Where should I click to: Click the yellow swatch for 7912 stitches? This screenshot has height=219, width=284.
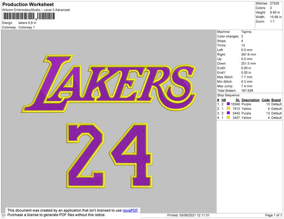pos(229,109)
